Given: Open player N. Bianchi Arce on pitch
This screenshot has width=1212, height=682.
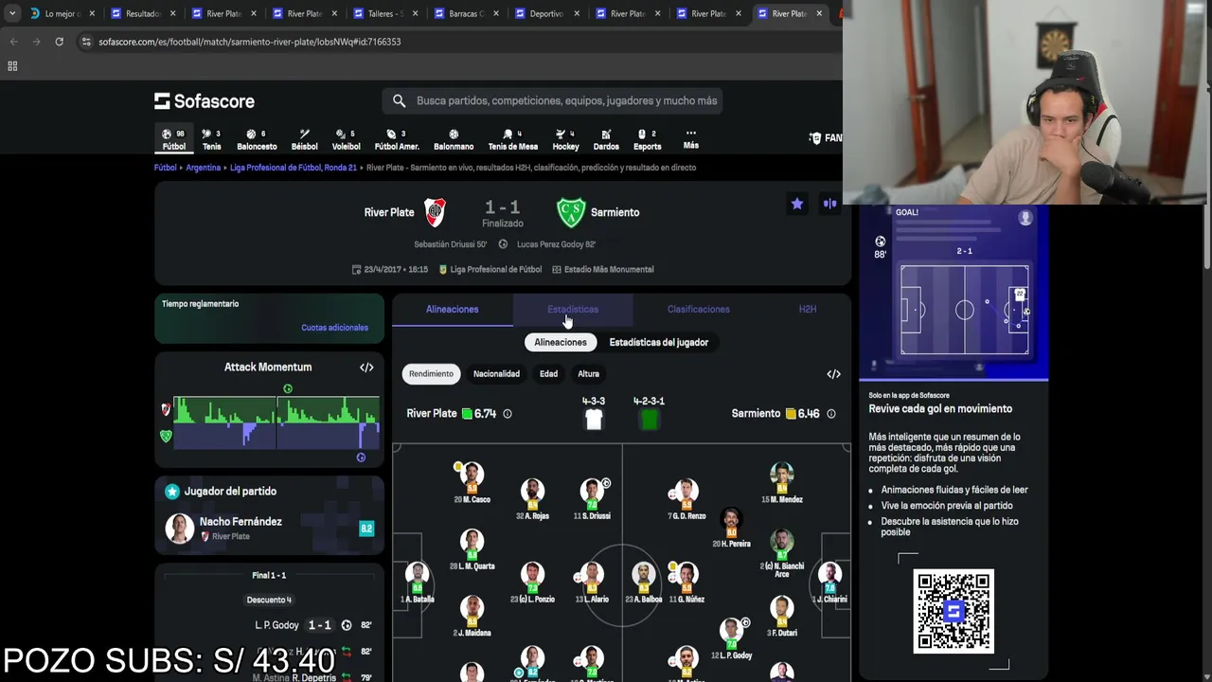Looking at the screenshot, I should 781,552.
